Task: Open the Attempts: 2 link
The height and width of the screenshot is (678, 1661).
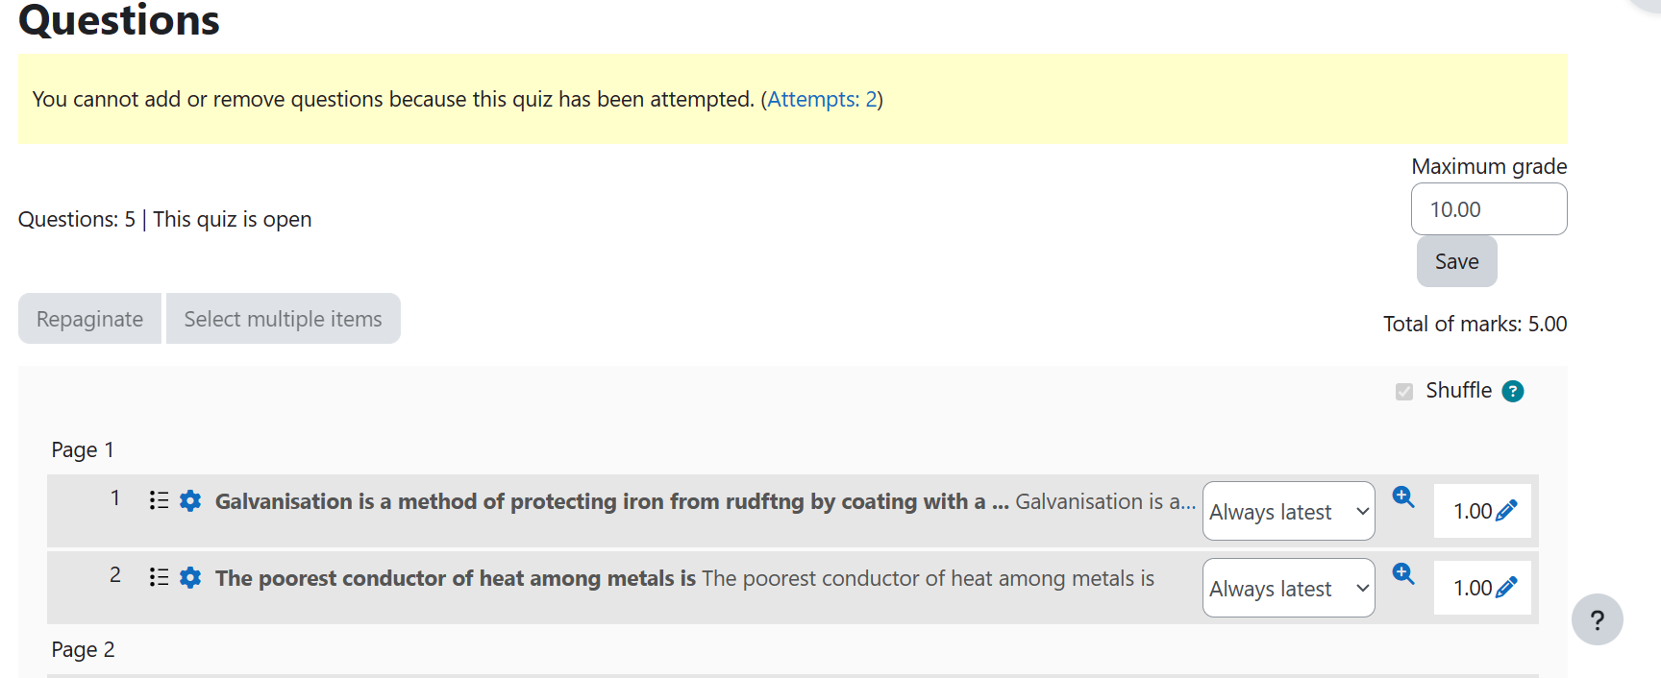Action: point(822,99)
